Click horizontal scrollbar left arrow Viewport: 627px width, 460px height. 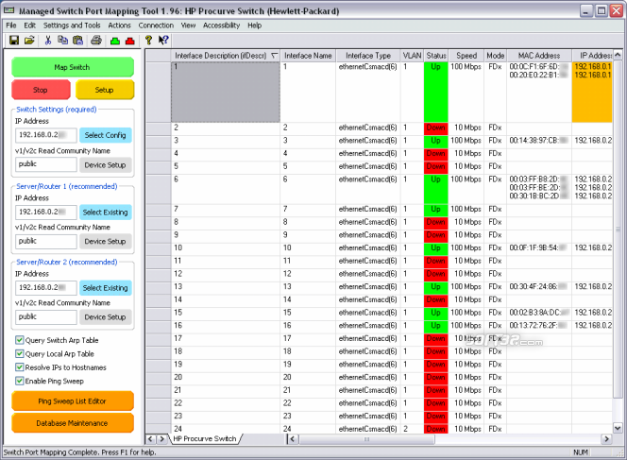pos(293,439)
